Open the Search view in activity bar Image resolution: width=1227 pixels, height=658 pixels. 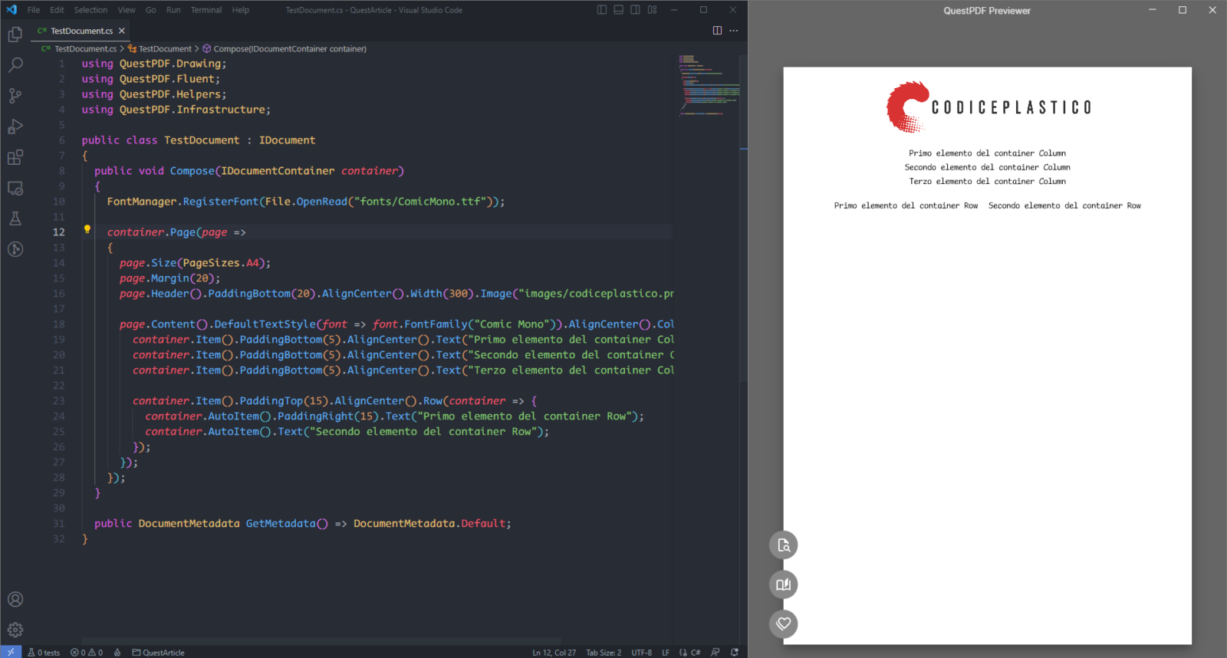[x=15, y=65]
